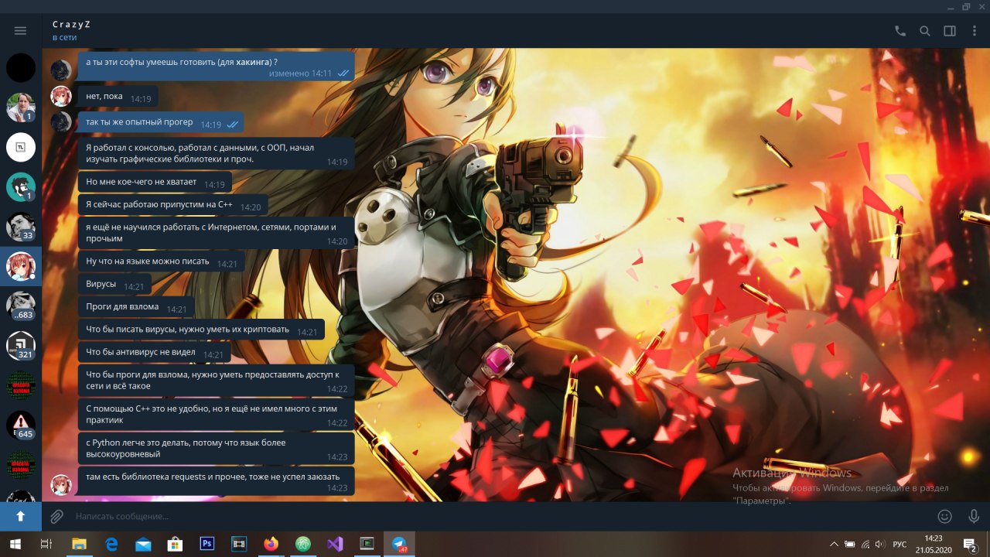Open the film-strip video app on taskbar
Screen dimensions: 990x557
pyautogui.click(x=238, y=544)
